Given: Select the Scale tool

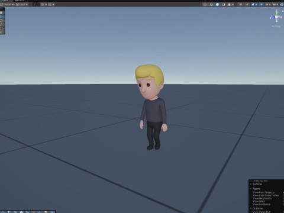Looking at the screenshot, I should point(2,24).
